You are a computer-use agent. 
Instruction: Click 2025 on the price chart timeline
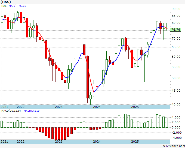click(135, 107)
